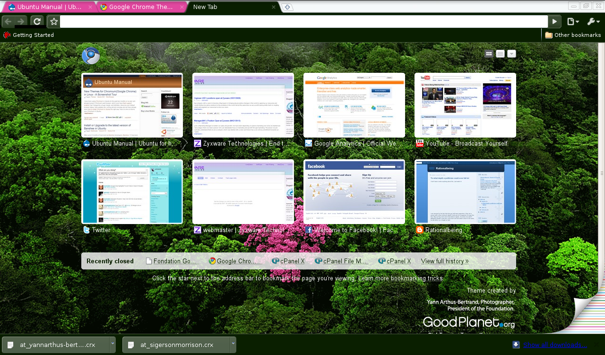Screen dimensions: 605x355
Task: Expand options for at_sigersonmorrison.crx download
Action: tap(232, 345)
